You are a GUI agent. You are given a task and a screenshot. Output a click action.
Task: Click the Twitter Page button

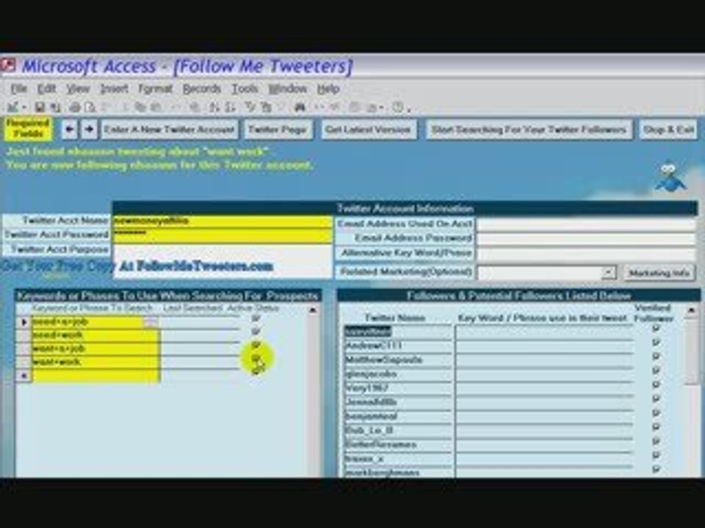point(278,130)
